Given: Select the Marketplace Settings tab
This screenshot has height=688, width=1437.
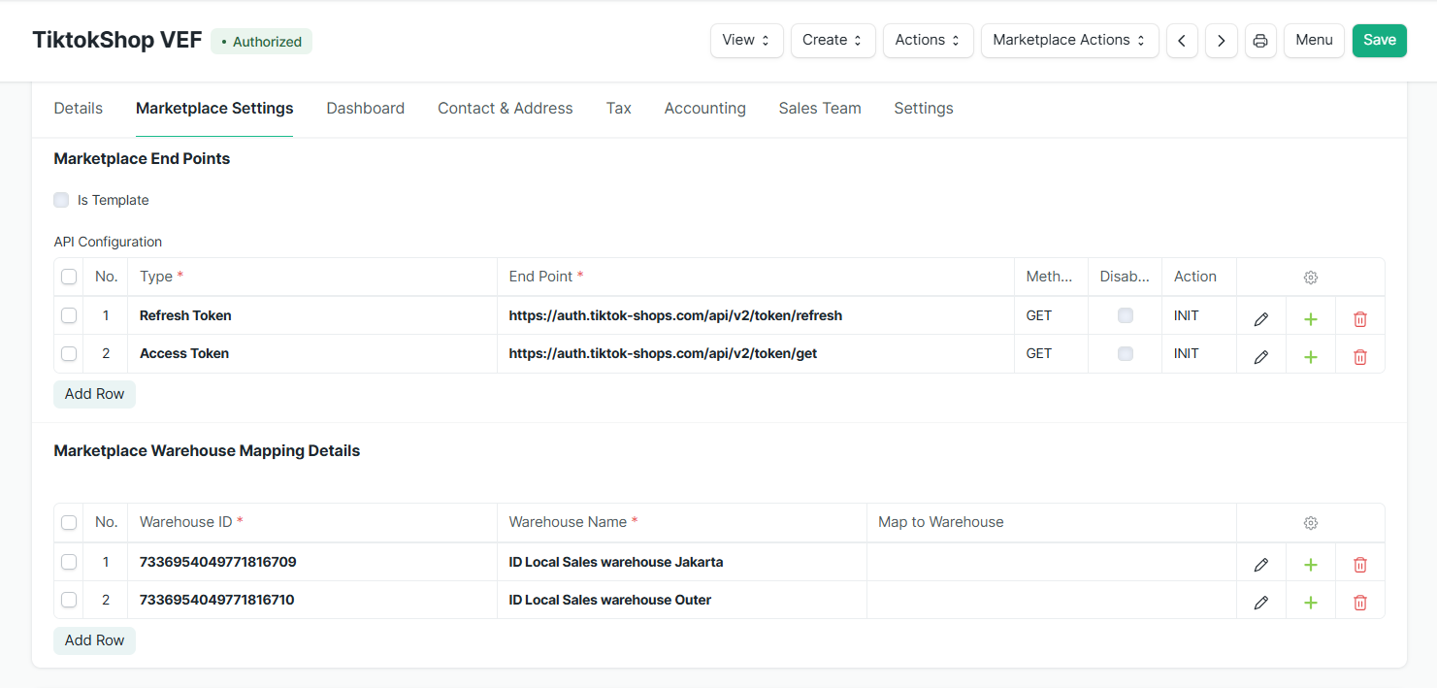Looking at the screenshot, I should coord(214,109).
